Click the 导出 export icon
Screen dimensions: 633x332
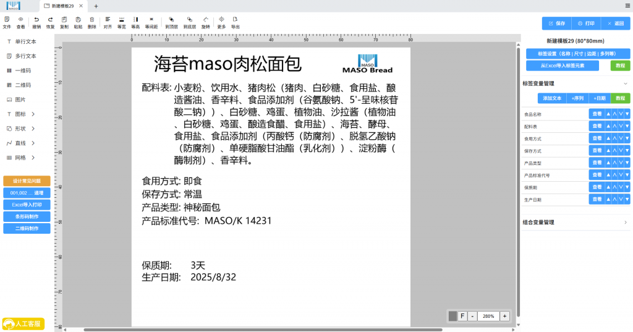click(x=236, y=23)
